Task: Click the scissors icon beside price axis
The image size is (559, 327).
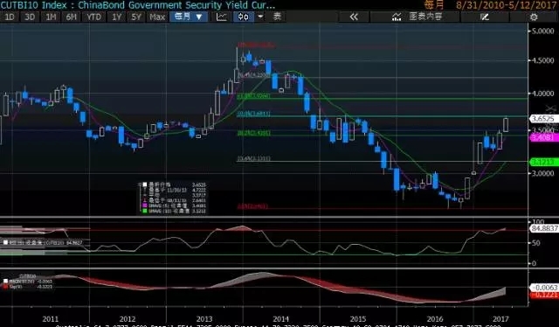Action: pyautogui.click(x=551, y=108)
